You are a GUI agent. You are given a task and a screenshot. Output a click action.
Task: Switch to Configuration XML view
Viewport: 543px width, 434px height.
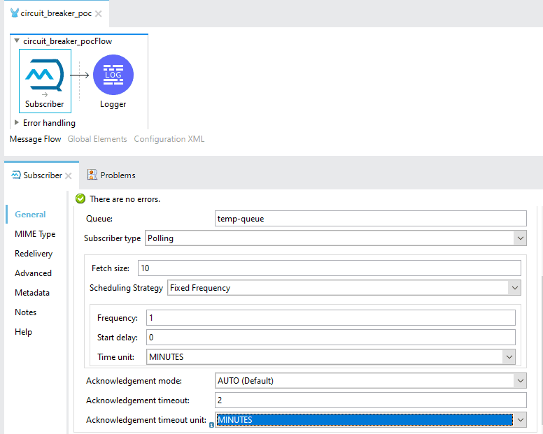169,139
